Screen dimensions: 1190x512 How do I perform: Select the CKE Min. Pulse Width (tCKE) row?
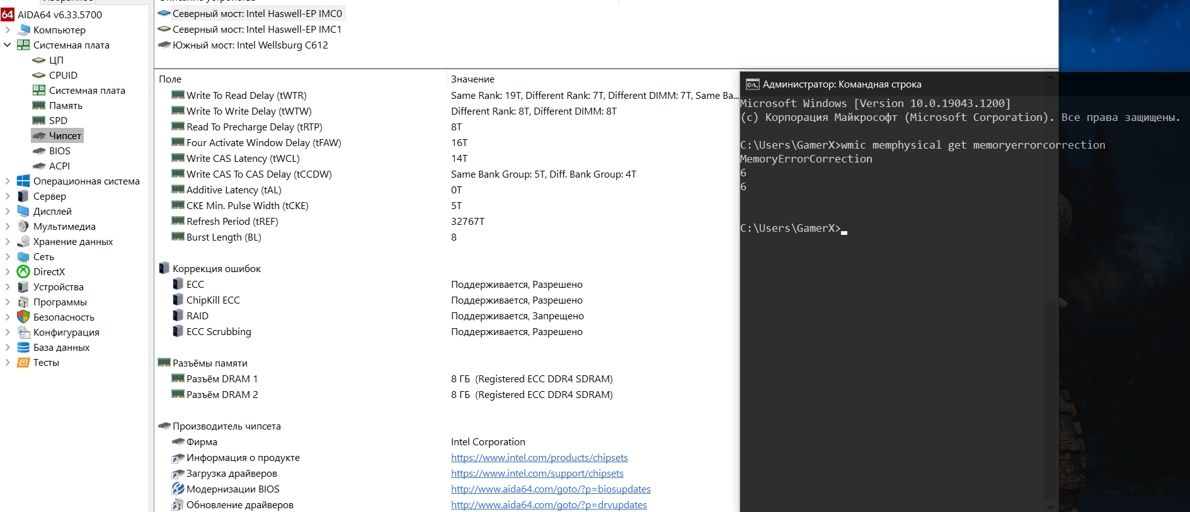point(447,205)
